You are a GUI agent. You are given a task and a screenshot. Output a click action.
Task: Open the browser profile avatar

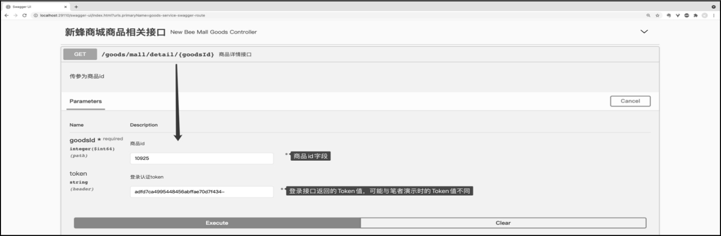pos(705,15)
